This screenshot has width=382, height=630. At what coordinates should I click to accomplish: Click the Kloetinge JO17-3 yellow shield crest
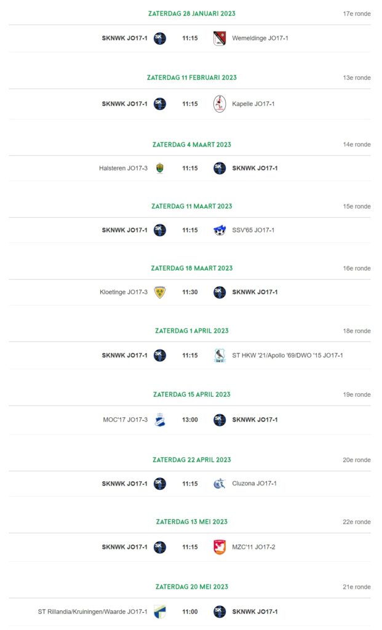(160, 292)
